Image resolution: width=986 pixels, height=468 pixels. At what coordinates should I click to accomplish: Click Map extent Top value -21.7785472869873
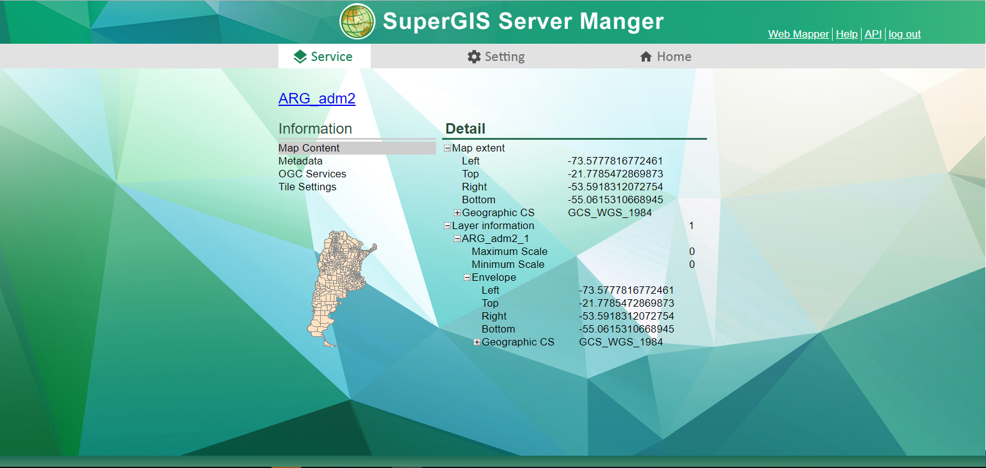coord(615,174)
